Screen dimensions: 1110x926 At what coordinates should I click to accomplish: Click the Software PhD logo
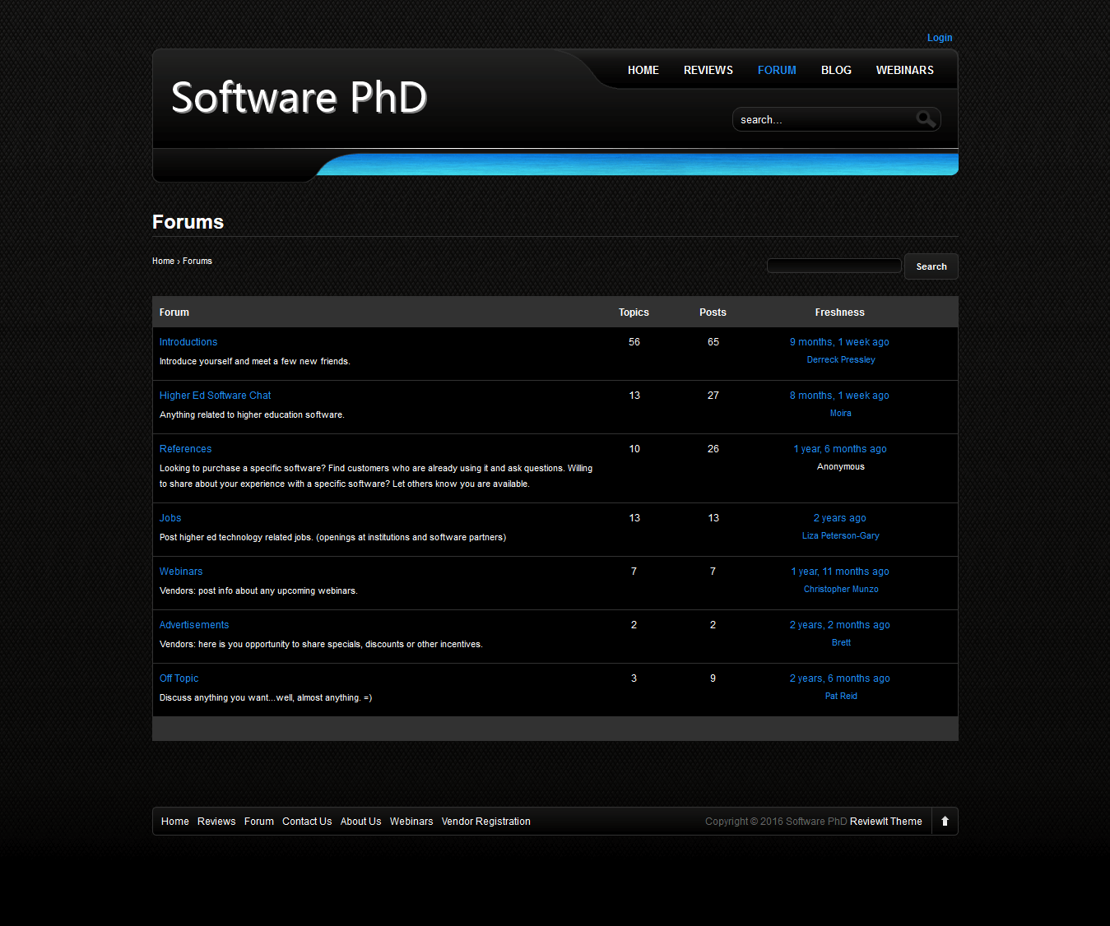(299, 98)
